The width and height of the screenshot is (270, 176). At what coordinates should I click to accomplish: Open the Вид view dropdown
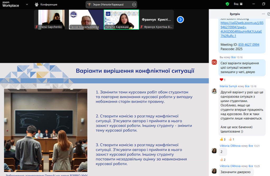click(x=238, y=4)
